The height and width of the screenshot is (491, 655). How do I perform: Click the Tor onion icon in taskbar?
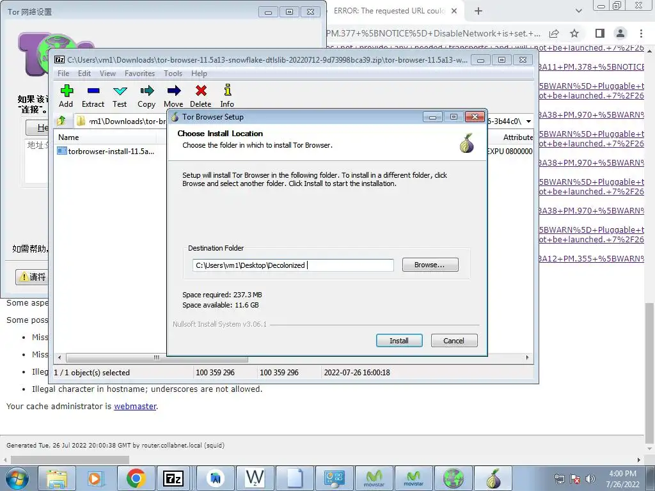(x=494, y=478)
